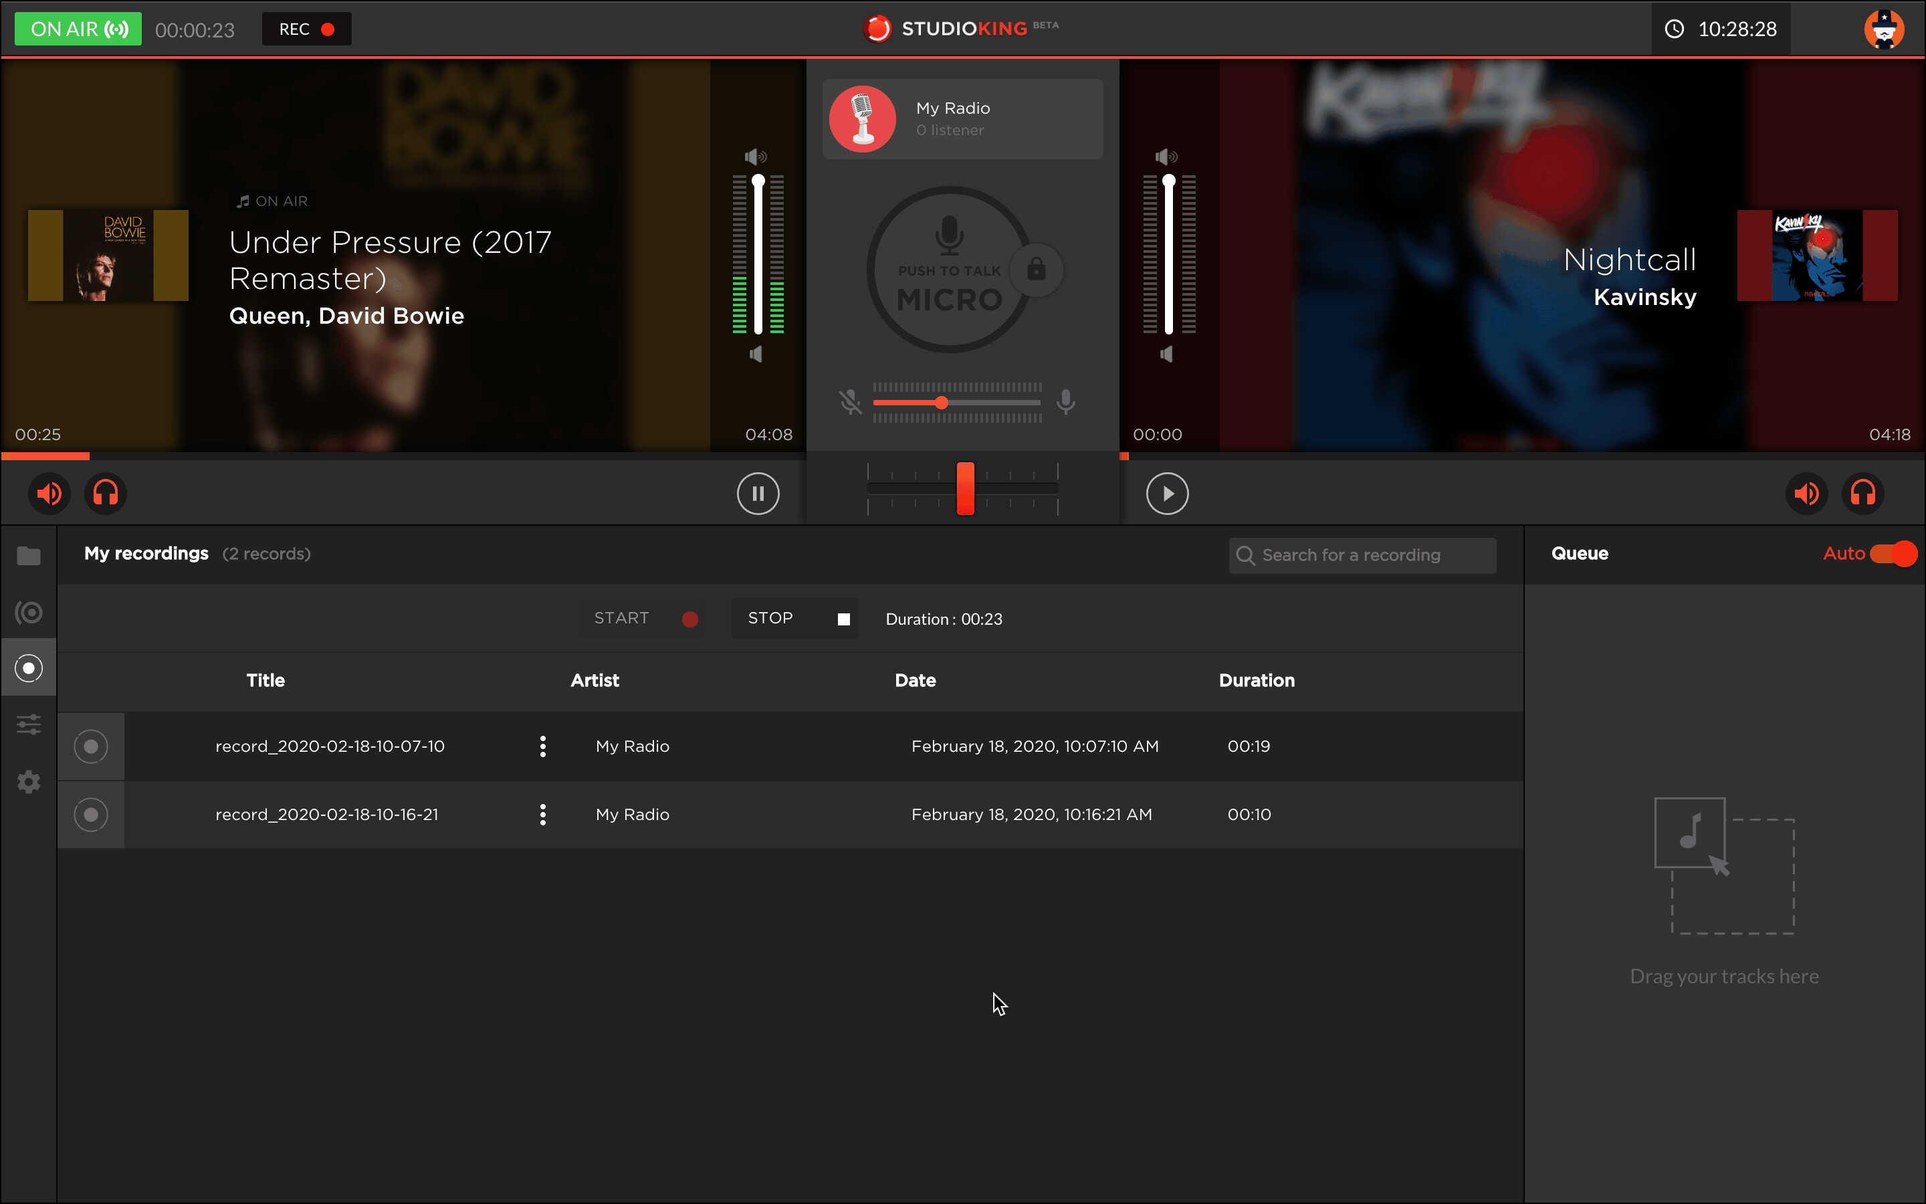Click quiet speaker icon below left fader
Image resolution: width=1926 pixels, height=1204 pixels.
(756, 354)
